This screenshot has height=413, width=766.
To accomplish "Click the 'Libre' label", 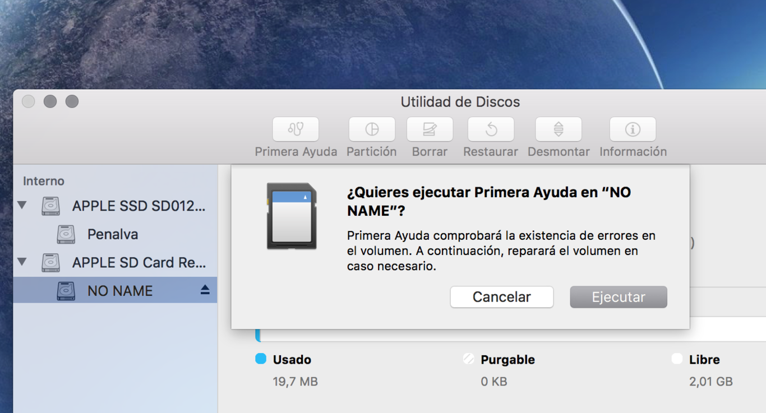I will click(x=704, y=360).
